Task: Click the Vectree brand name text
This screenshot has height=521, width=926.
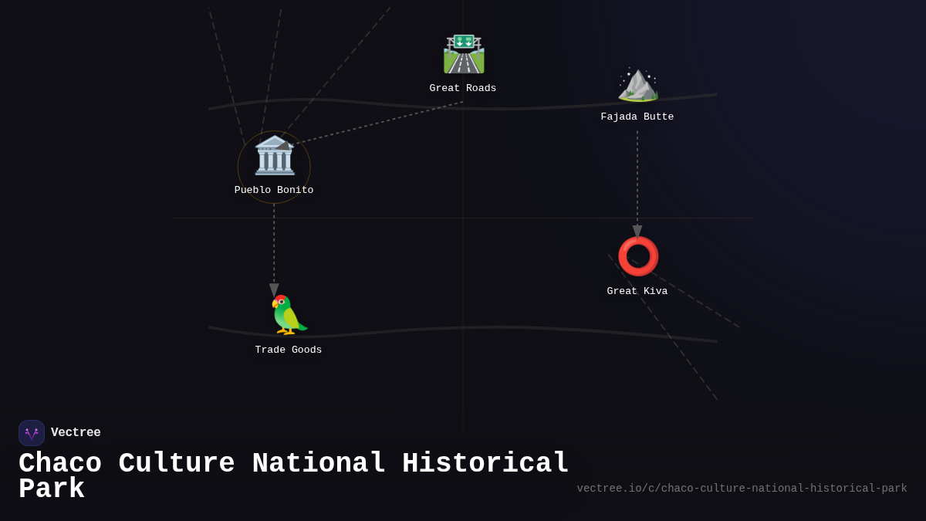Action: click(77, 432)
